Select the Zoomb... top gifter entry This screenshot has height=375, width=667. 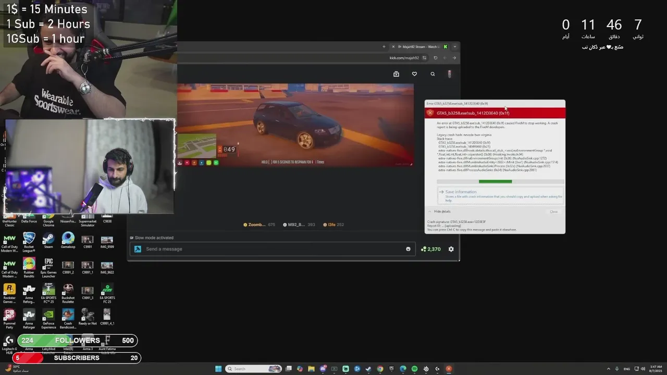click(x=259, y=224)
